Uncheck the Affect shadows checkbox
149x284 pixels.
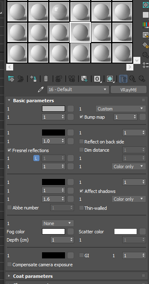pyautogui.click(x=81, y=191)
